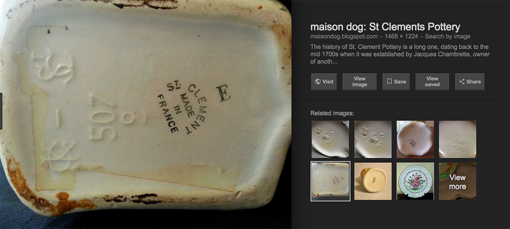This screenshot has width=510, height=229.
Task: Open the View saved button
Action: pyautogui.click(x=432, y=81)
